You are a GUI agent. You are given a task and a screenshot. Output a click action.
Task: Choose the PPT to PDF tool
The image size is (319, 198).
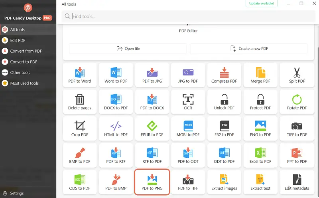[x=297, y=155]
